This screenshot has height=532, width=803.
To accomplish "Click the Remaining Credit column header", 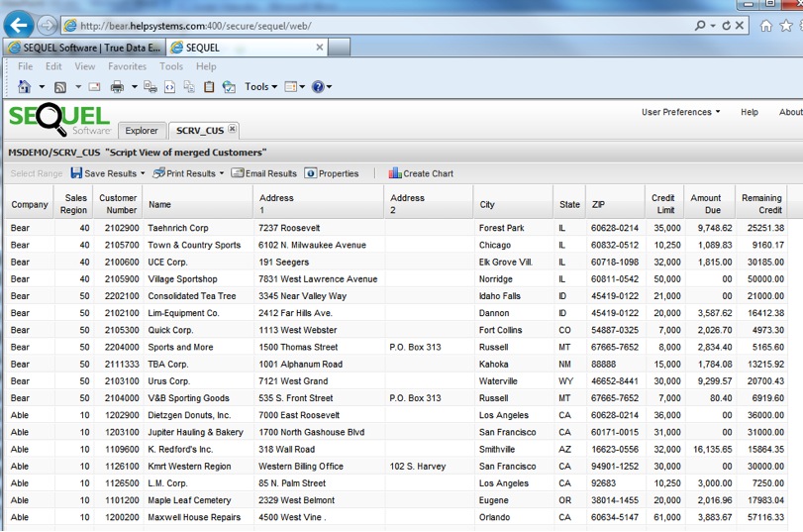I will coord(761,204).
